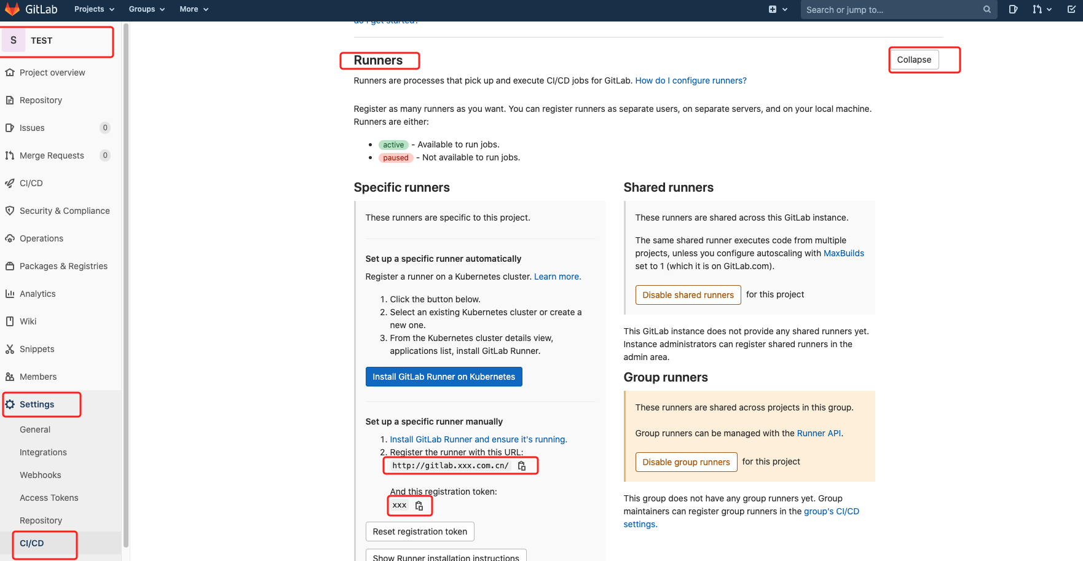The image size is (1083, 561).
Task: Open Project overview in sidebar
Action: tap(52, 73)
